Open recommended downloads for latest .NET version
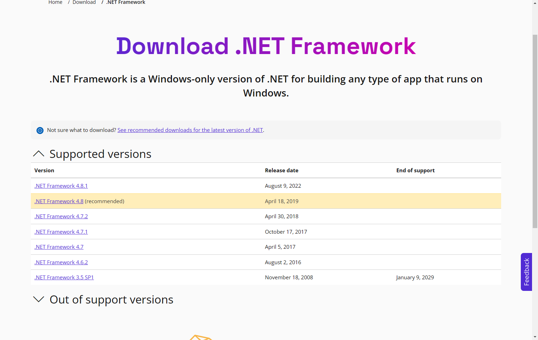This screenshot has height=340, width=538. [190, 130]
